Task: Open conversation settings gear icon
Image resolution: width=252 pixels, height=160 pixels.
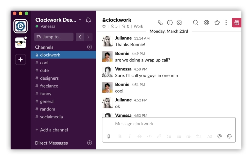Action: (179, 23)
